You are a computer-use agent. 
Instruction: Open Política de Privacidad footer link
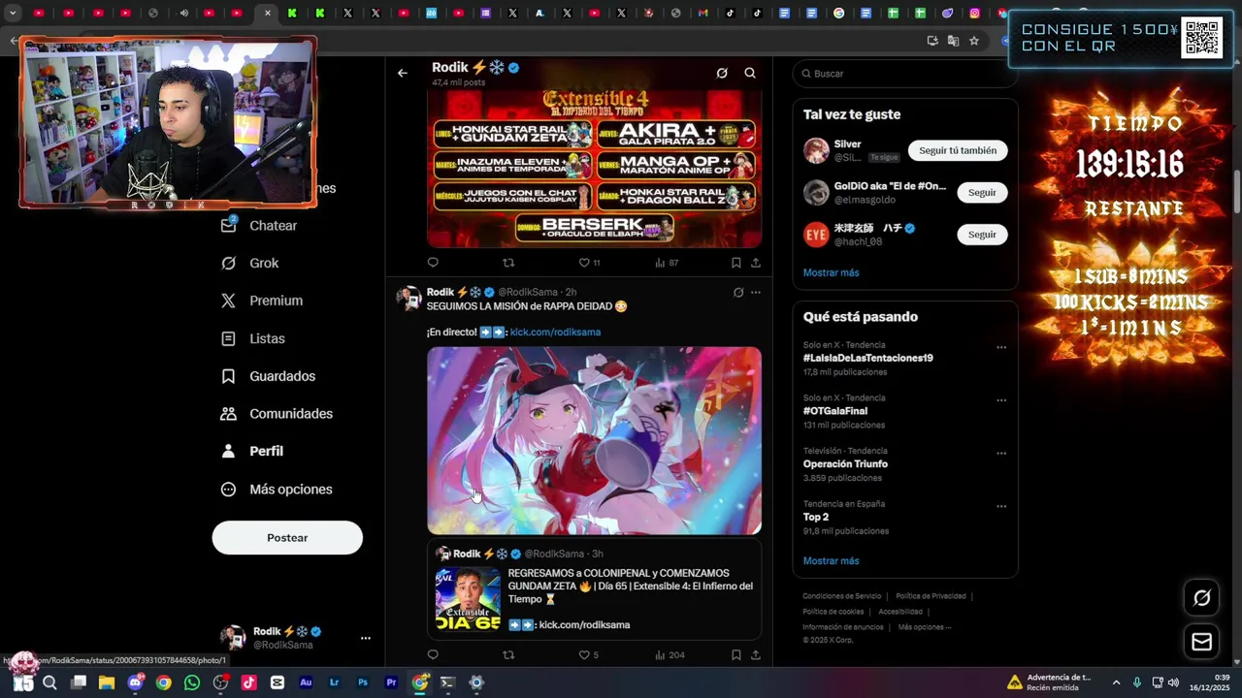[x=931, y=596]
